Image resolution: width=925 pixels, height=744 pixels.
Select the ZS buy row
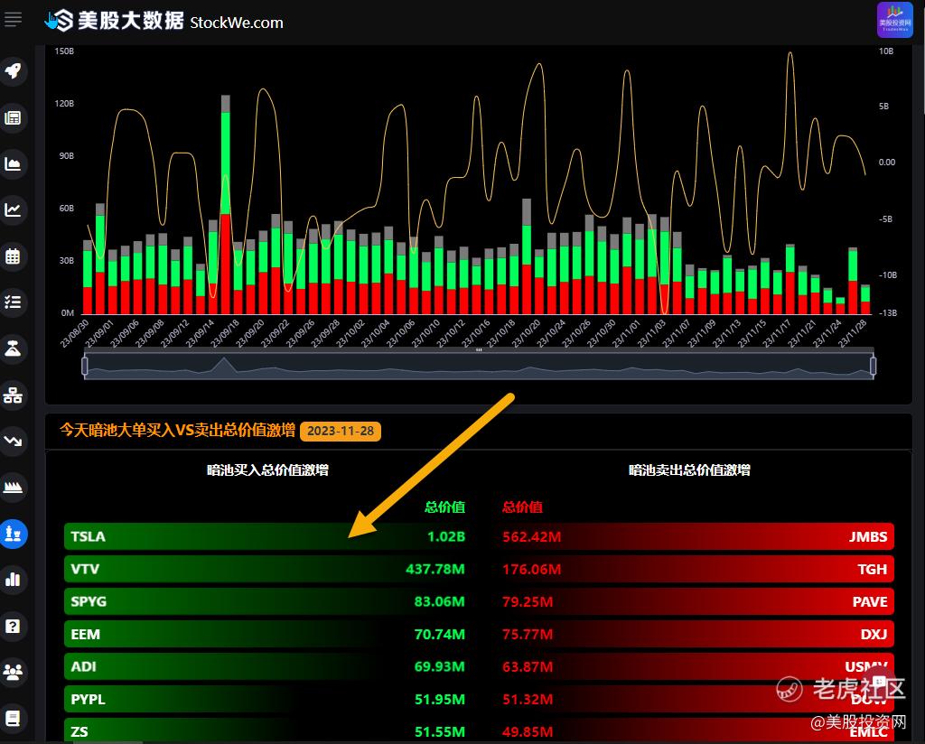[x=267, y=731]
